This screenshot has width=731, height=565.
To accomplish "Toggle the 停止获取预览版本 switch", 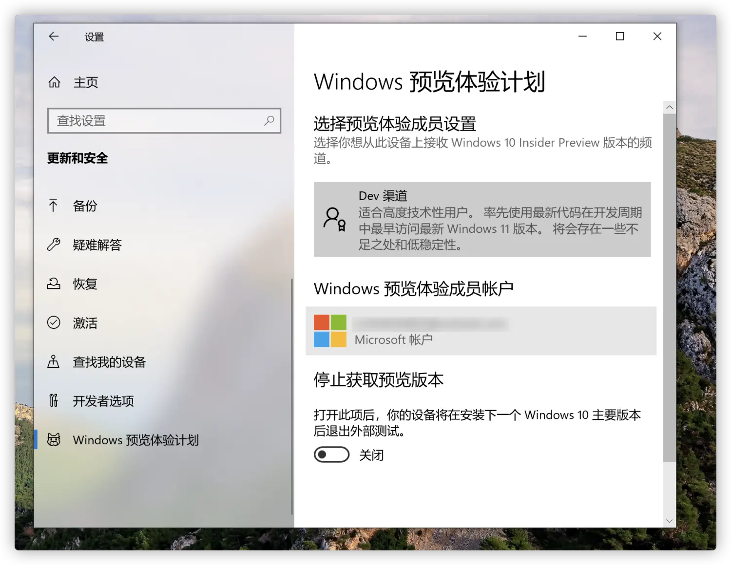I will [331, 455].
